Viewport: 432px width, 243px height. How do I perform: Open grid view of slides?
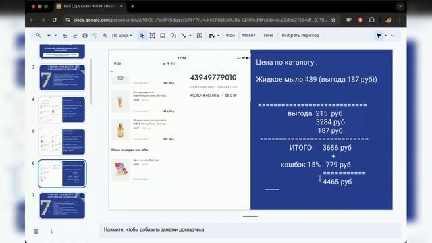pos(36,232)
